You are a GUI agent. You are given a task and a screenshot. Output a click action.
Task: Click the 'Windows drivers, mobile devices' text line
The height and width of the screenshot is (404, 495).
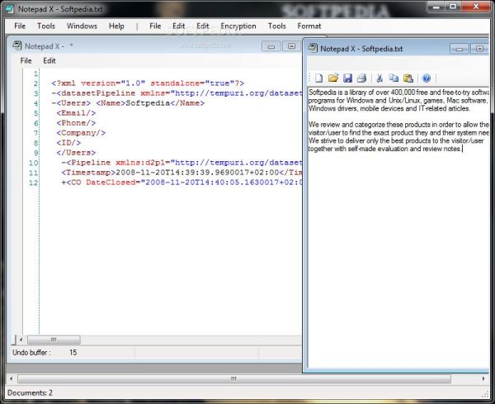click(389, 108)
